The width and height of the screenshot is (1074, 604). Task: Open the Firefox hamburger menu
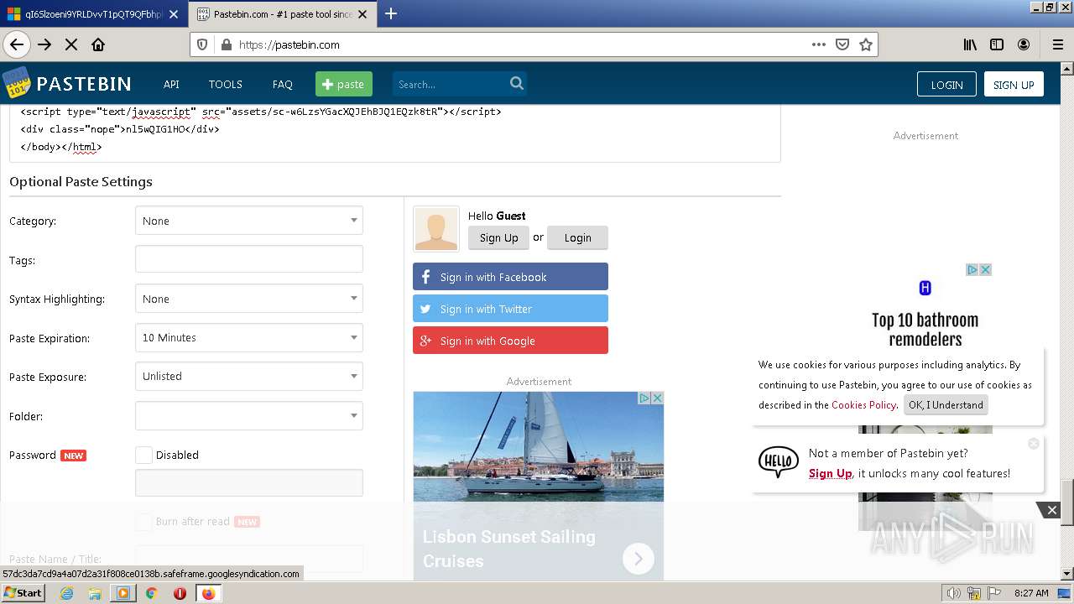[x=1057, y=44]
